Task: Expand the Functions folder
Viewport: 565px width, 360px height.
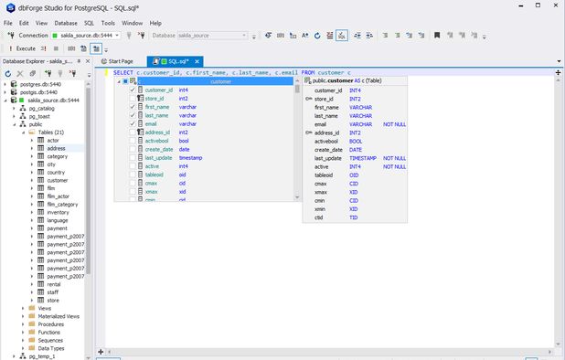Action: coord(23,333)
